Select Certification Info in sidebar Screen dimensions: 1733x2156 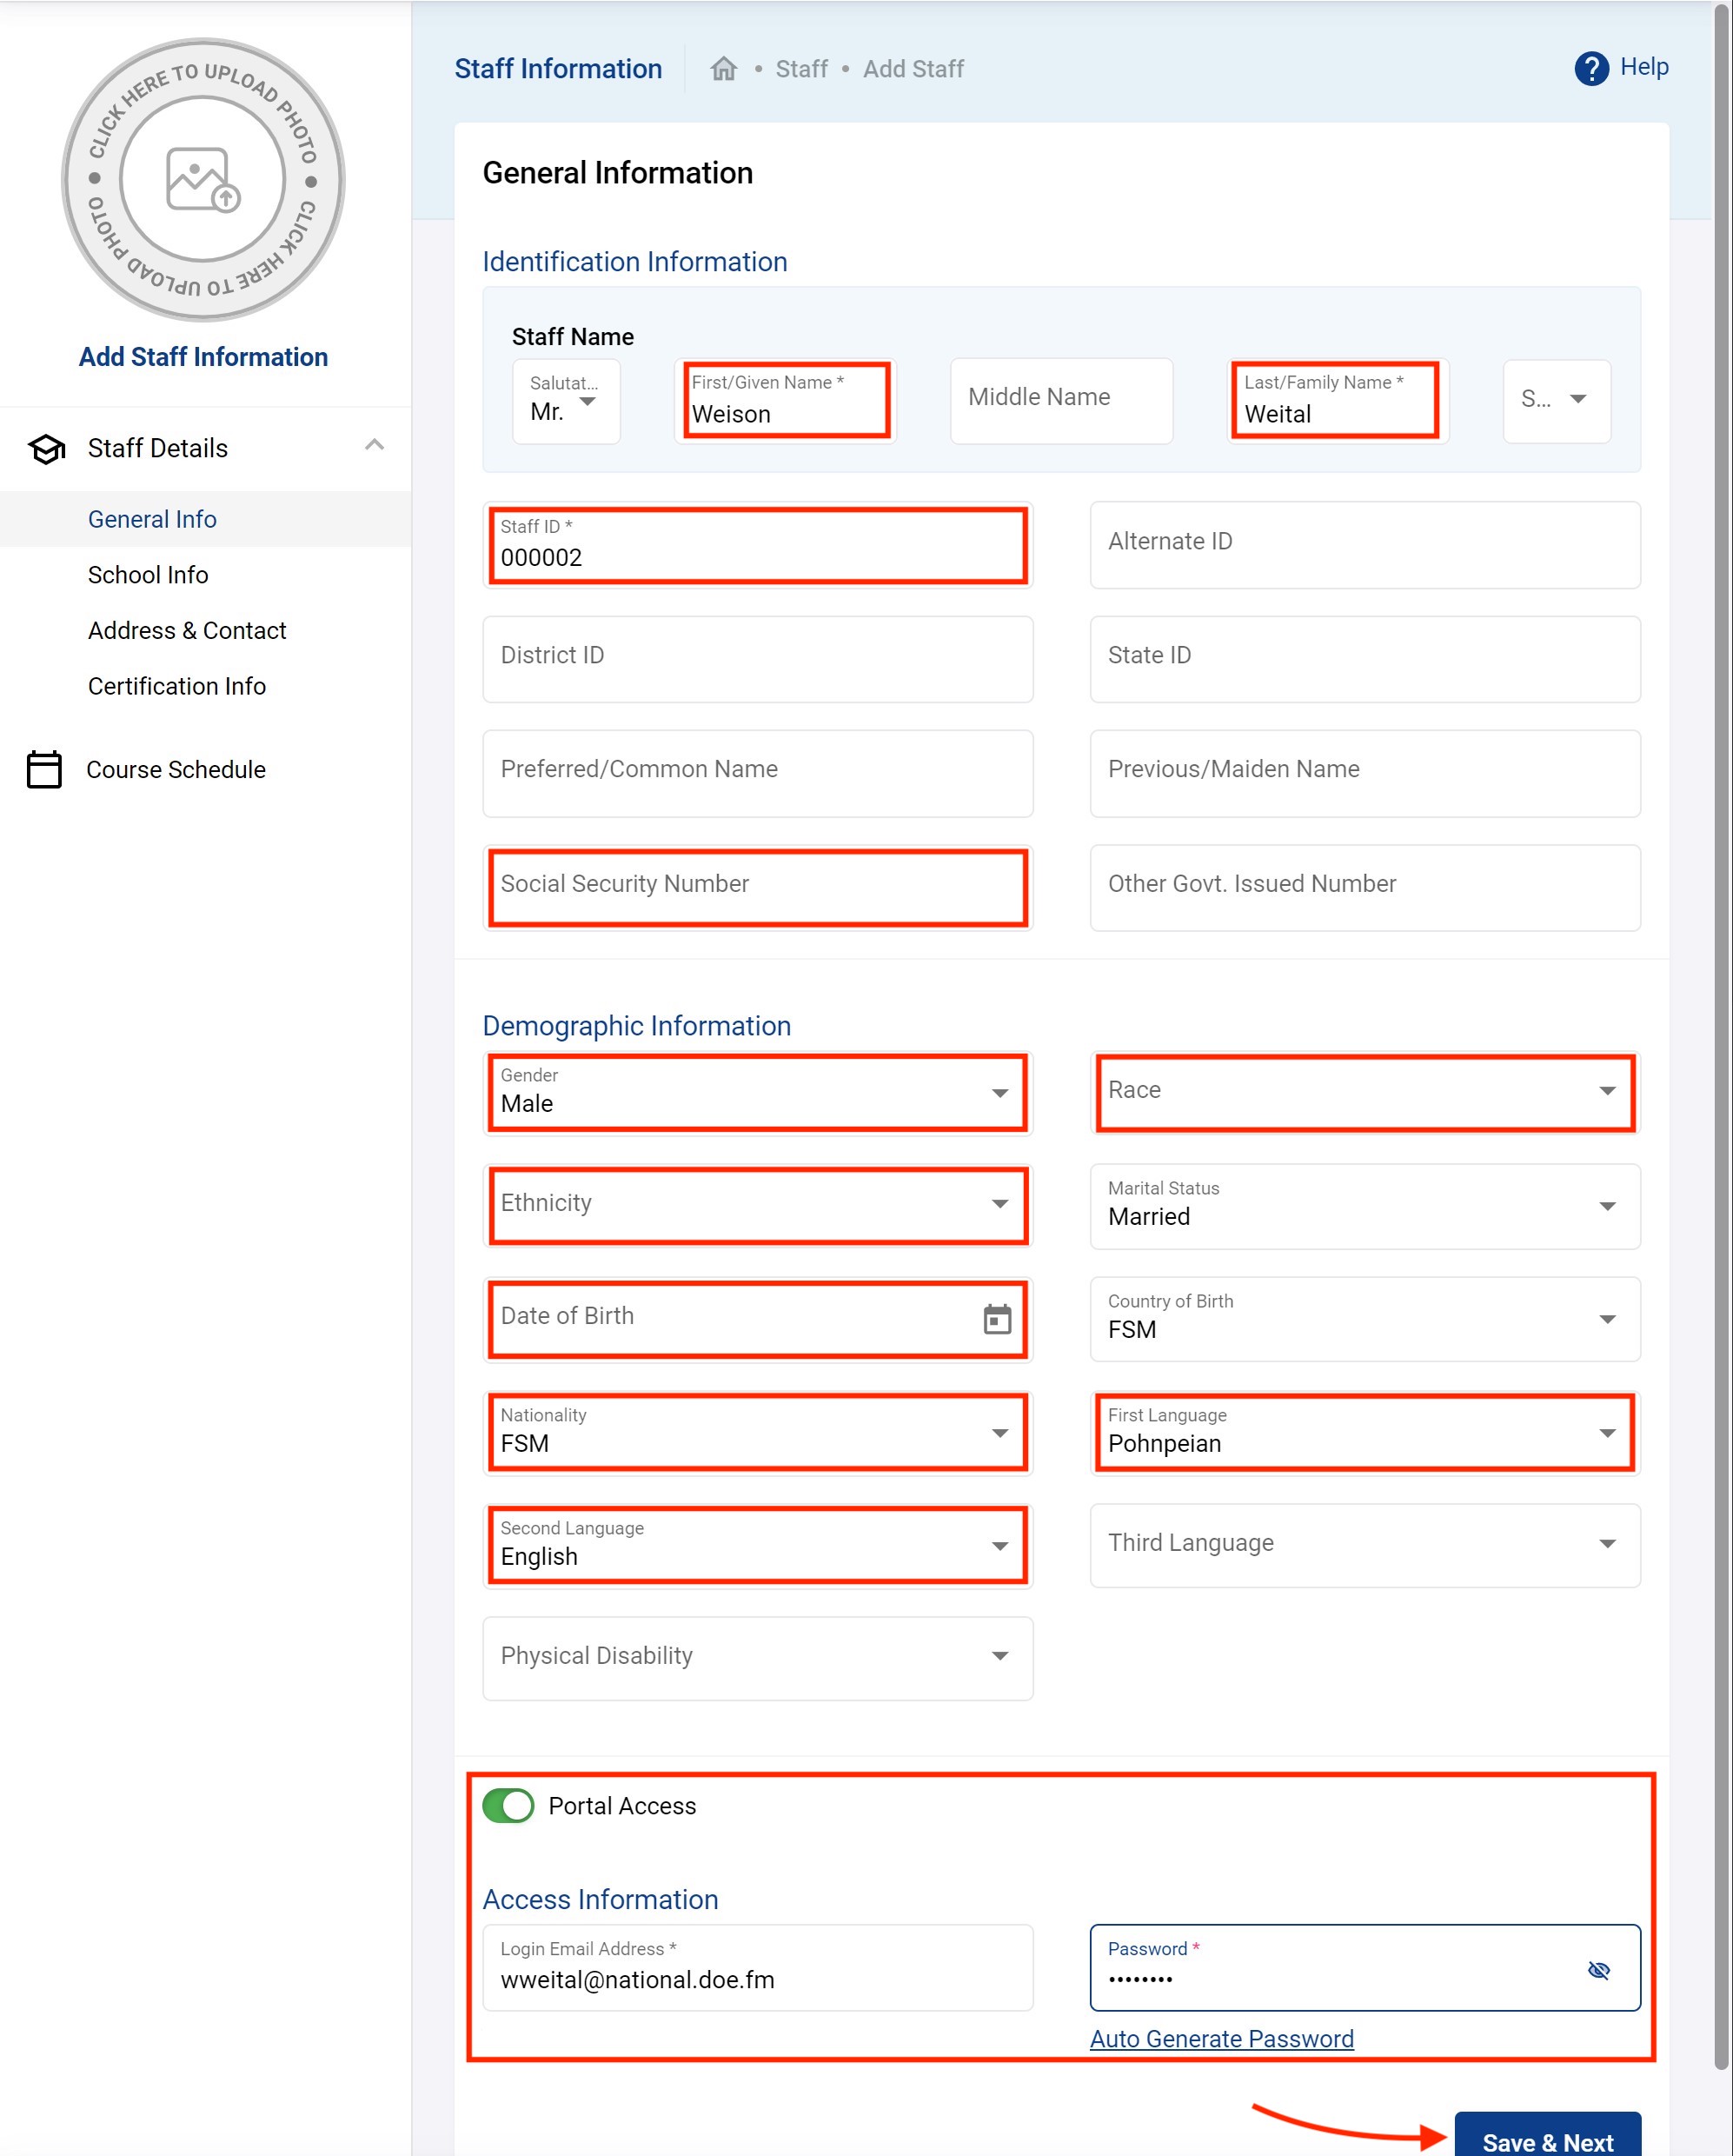[x=177, y=686]
